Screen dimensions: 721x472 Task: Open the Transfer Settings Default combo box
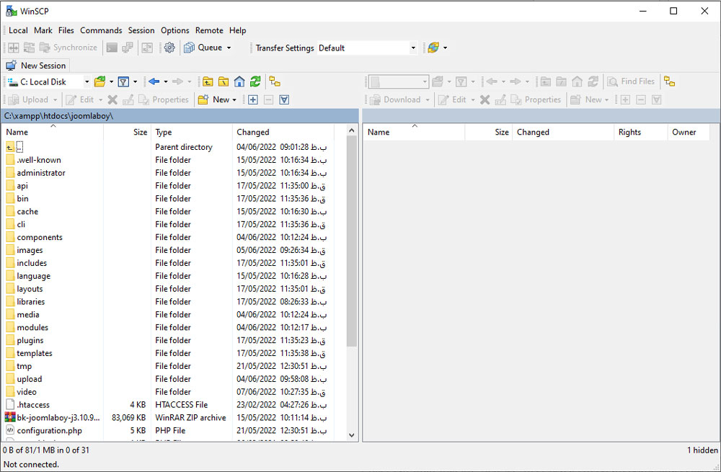368,48
